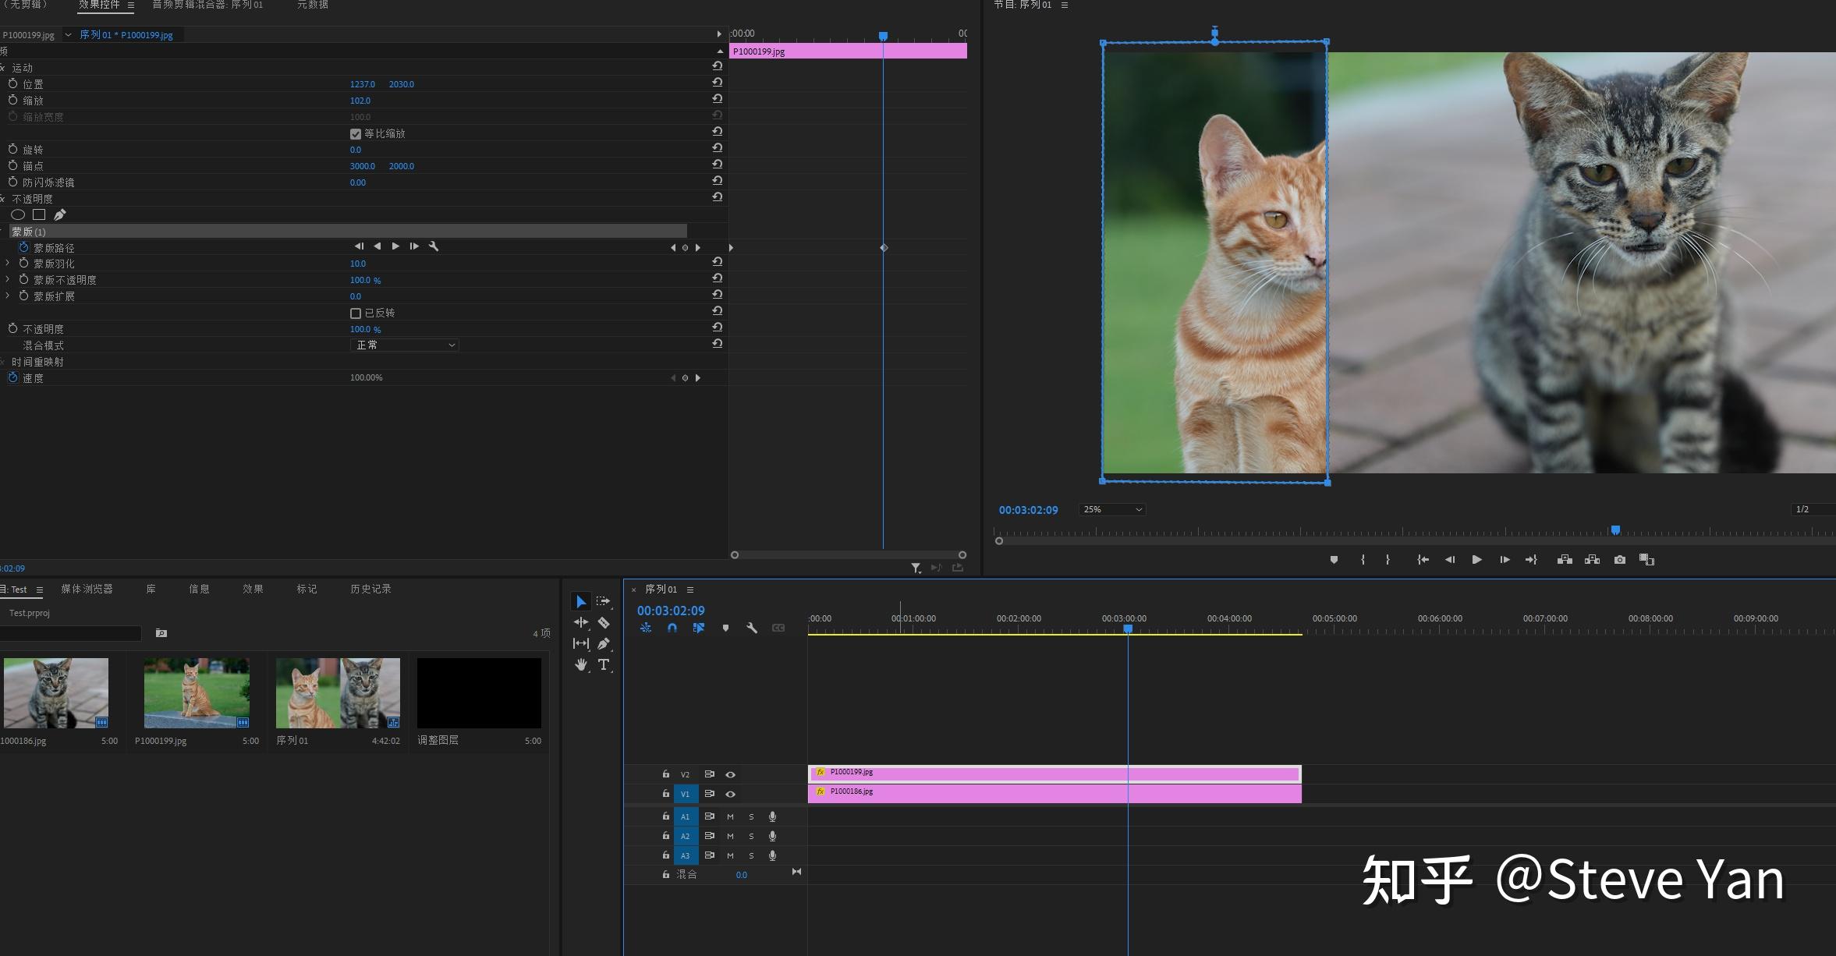
Task: Select the Selection (arrow) tool
Action: [580, 602]
